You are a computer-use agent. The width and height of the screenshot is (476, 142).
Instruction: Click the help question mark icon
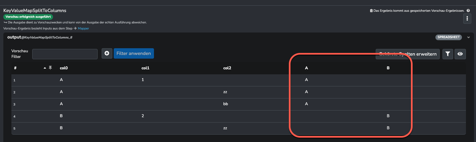(x=468, y=11)
